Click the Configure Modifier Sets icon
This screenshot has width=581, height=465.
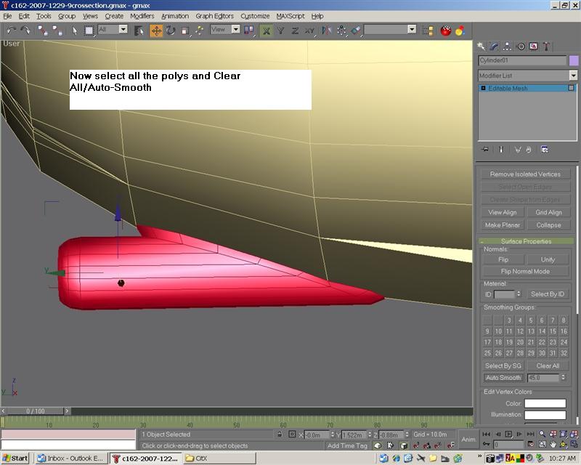[x=544, y=150]
